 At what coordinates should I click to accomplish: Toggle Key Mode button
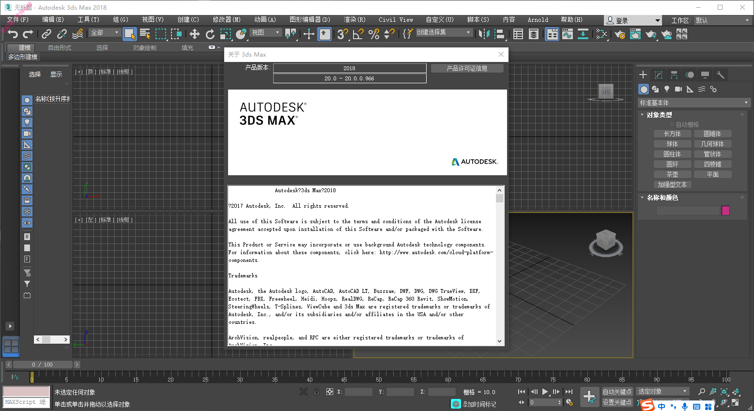click(x=522, y=402)
